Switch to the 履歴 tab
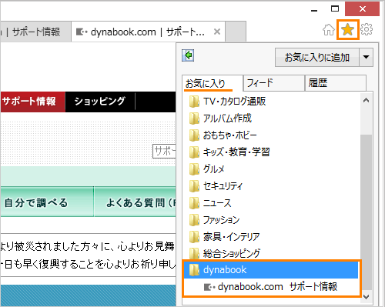This screenshot has height=307, width=385. pos(336,83)
